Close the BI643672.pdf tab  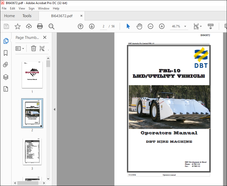tap(81, 16)
